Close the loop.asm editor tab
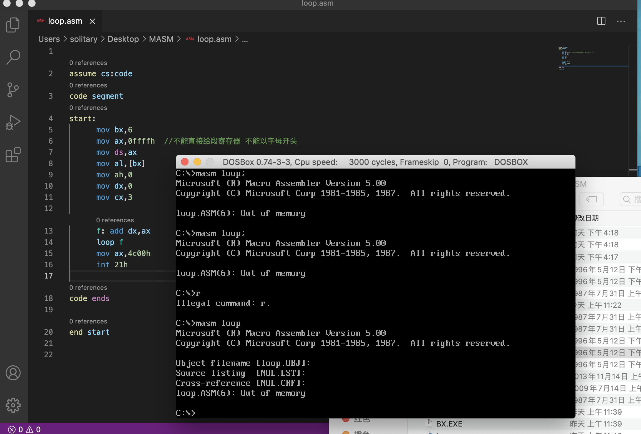Screen dimensions: 641x434 click(92, 21)
